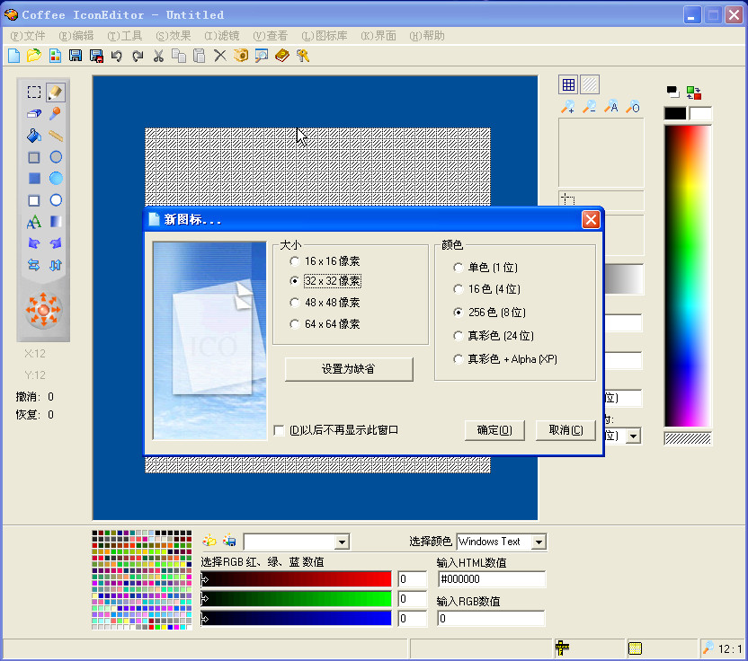The height and width of the screenshot is (661, 748).
Task: Expand the Windows Text color dropdown
Action: pyautogui.click(x=539, y=542)
